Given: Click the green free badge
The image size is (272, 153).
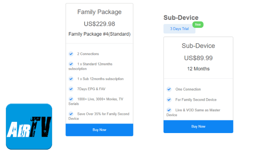Looking at the screenshot, I should tap(198, 25).
